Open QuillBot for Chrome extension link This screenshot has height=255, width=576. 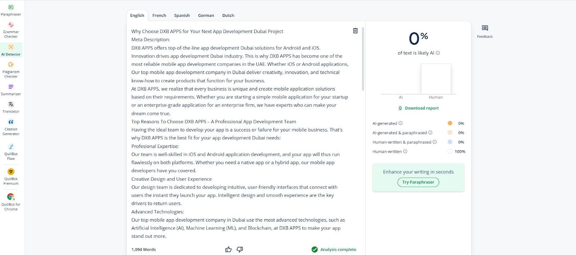pos(11,201)
